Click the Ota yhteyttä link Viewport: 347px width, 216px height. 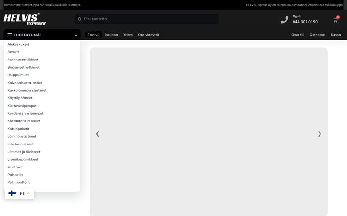click(x=148, y=35)
